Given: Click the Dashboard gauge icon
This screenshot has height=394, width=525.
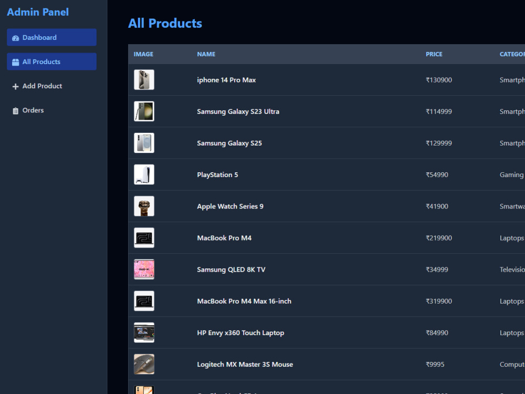Looking at the screenshot, I should [x=15, y=38].
